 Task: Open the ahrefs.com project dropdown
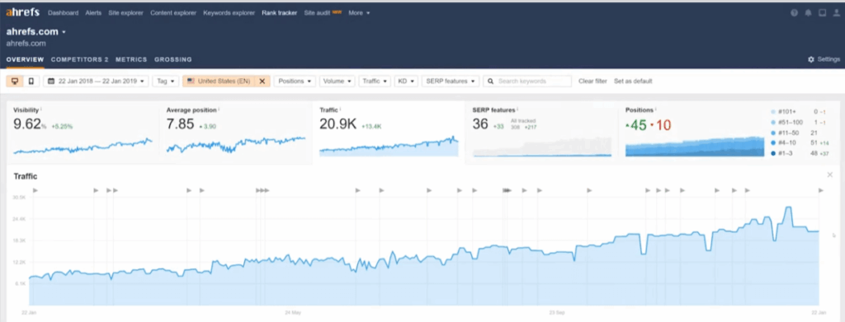click(36, 32)
